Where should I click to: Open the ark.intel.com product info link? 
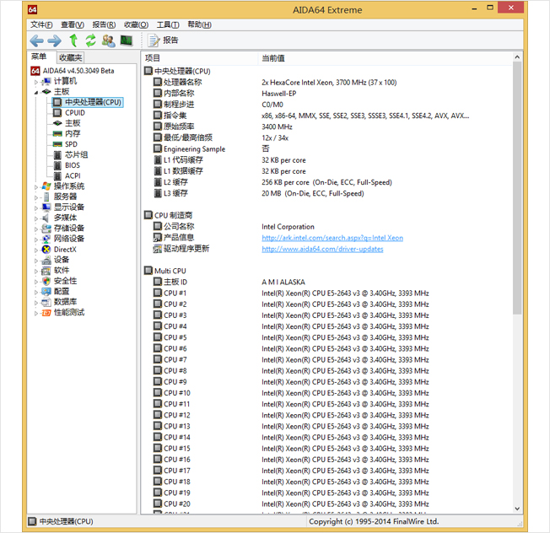332,238
